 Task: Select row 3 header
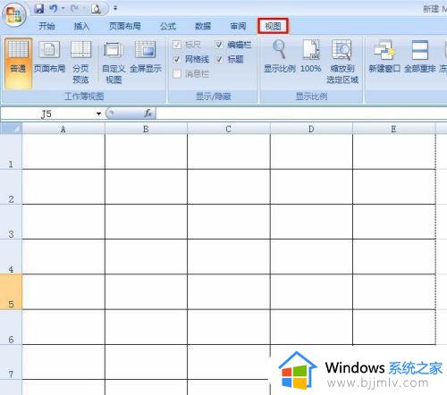11,222
